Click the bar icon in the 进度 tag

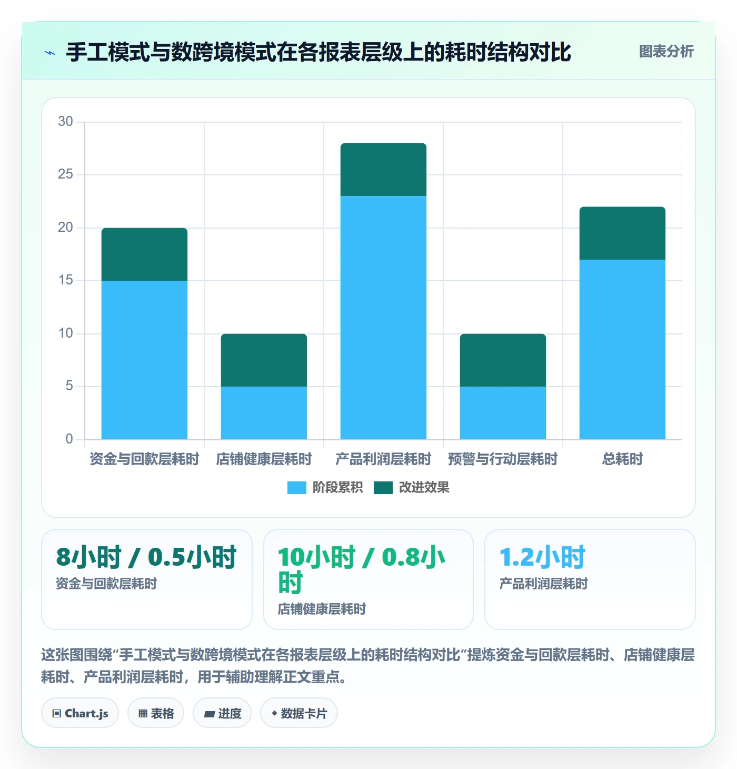pyautogui.click(x=210, y=714)
